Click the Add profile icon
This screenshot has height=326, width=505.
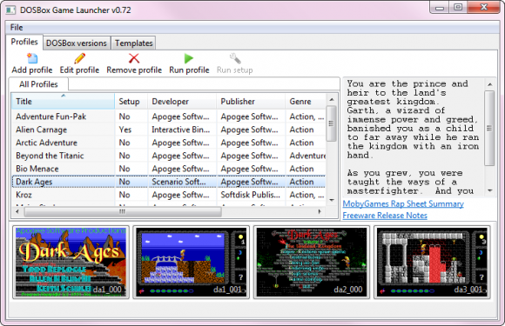32,58
